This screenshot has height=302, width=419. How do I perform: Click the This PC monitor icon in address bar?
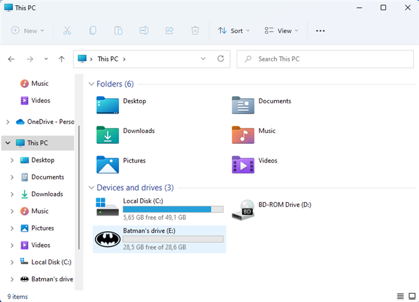pyautogui.click(x=82, y=59)
